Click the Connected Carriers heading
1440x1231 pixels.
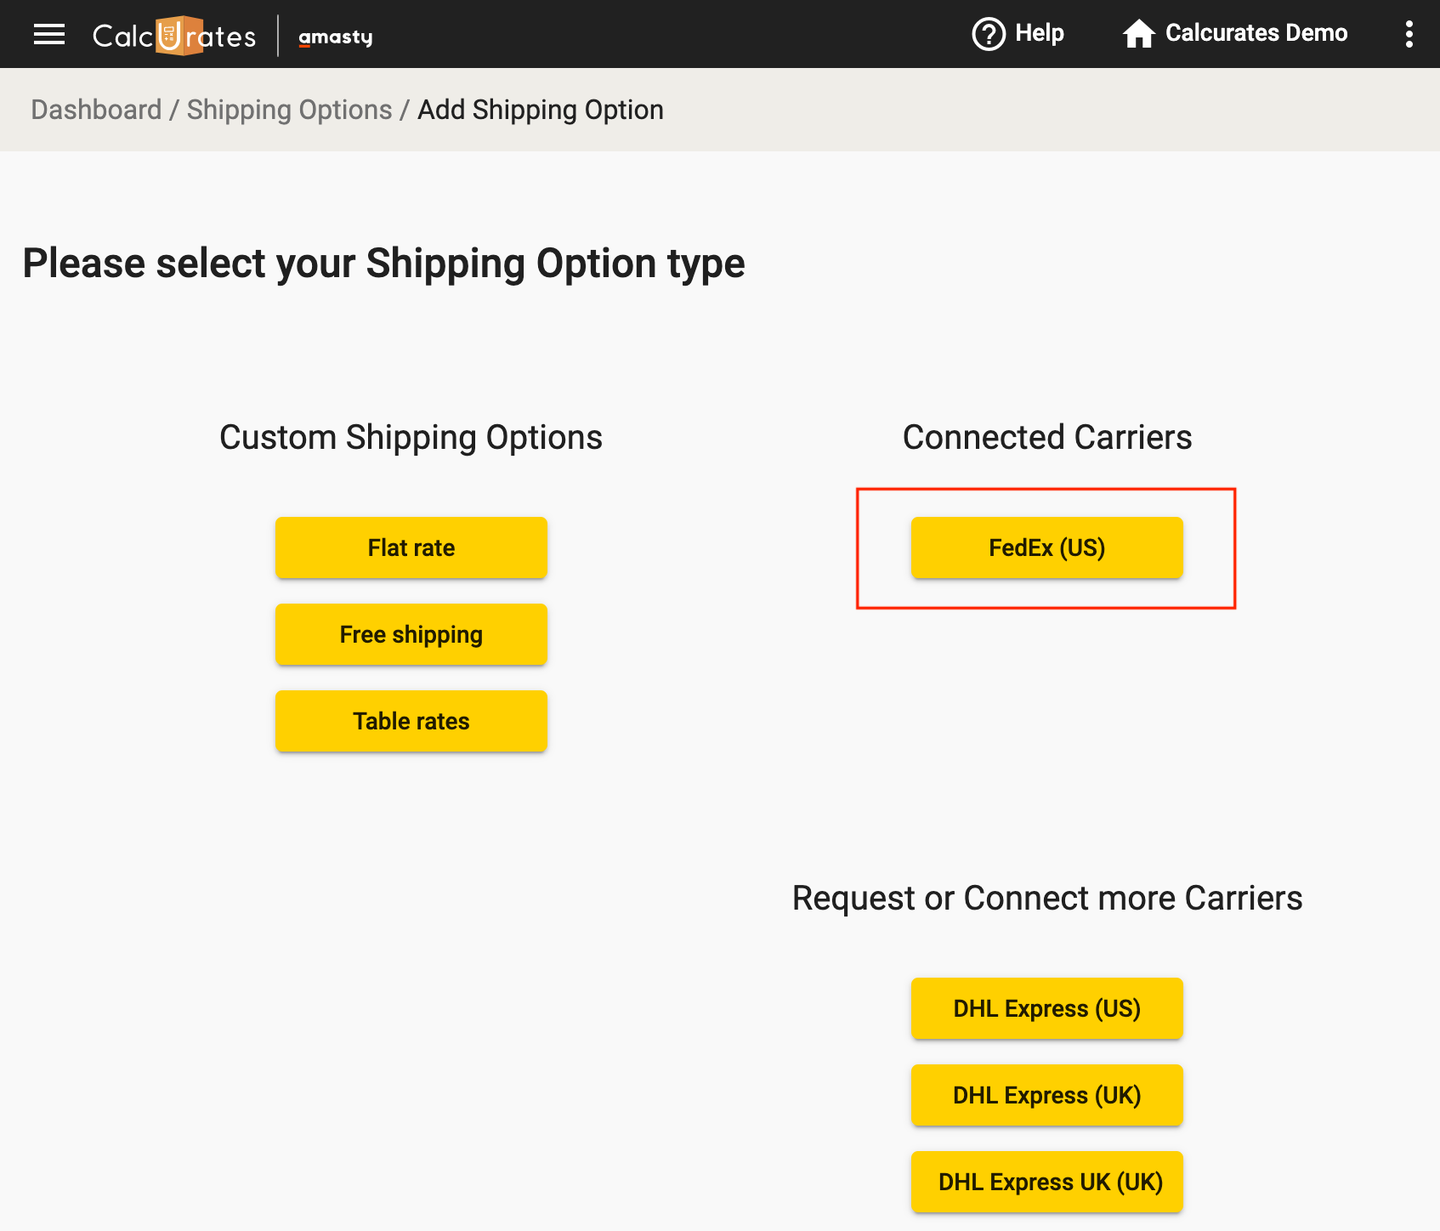1047,437
